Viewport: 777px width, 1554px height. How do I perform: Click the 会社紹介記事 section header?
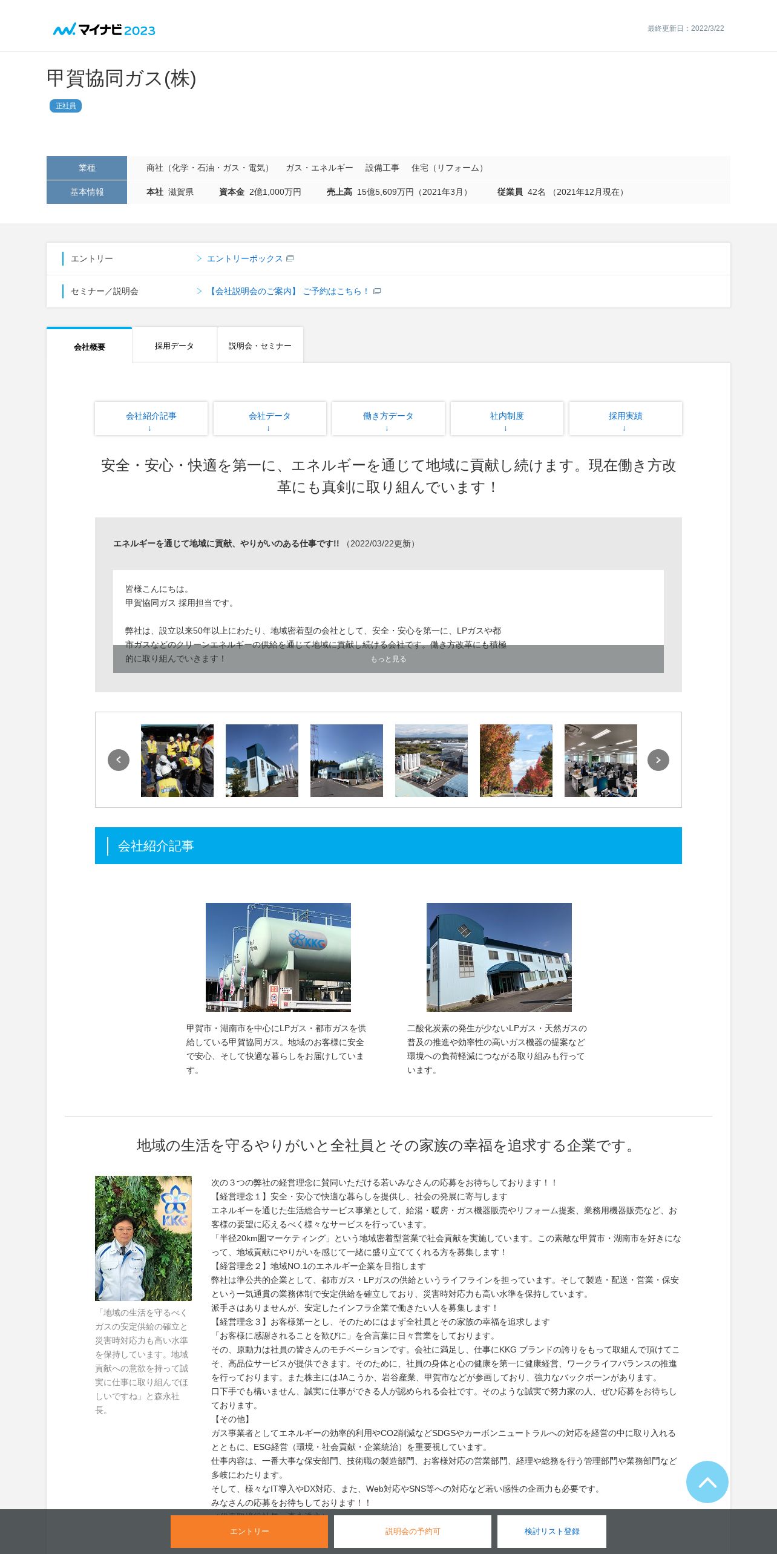point(388,846)
